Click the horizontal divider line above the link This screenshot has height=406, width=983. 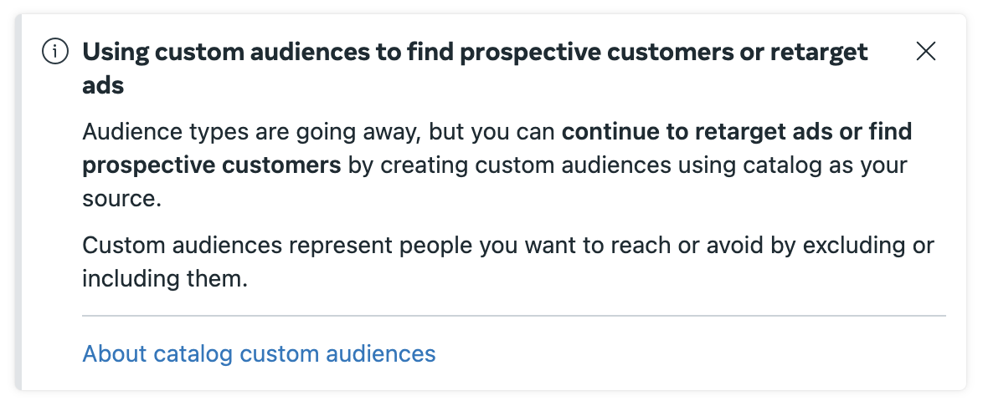click(x=513, y=316)
